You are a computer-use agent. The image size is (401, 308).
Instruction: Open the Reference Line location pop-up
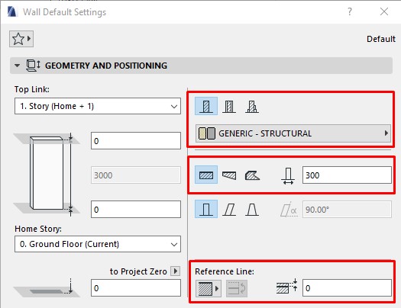coord(209,288)
